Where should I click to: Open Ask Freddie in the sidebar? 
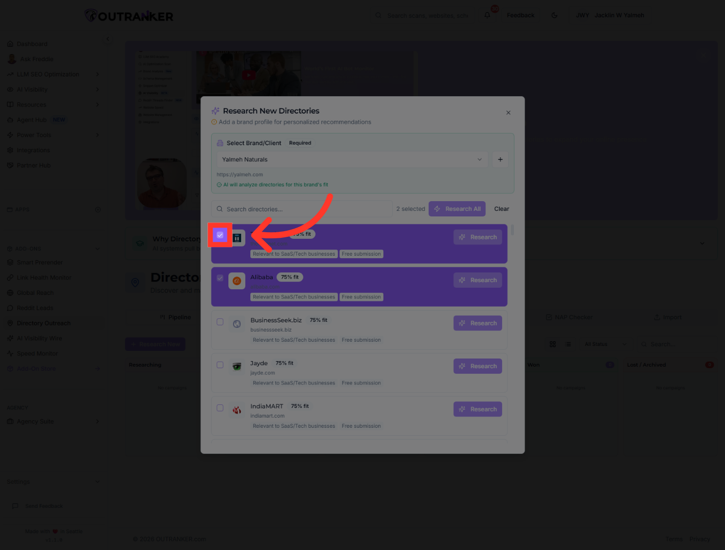[x=37, y=59]
